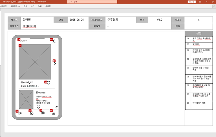Open the 검토 ribbon tab

(x=25, y=6)
